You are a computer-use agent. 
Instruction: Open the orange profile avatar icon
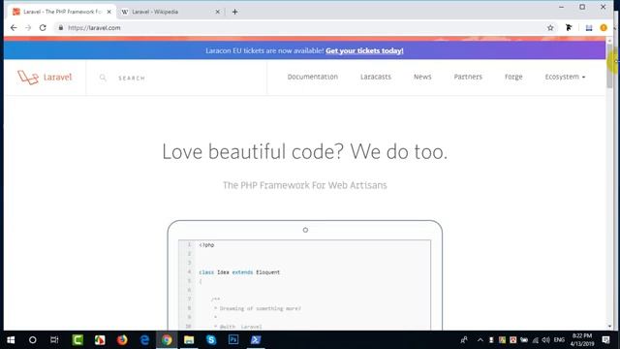tap(604, 28)
